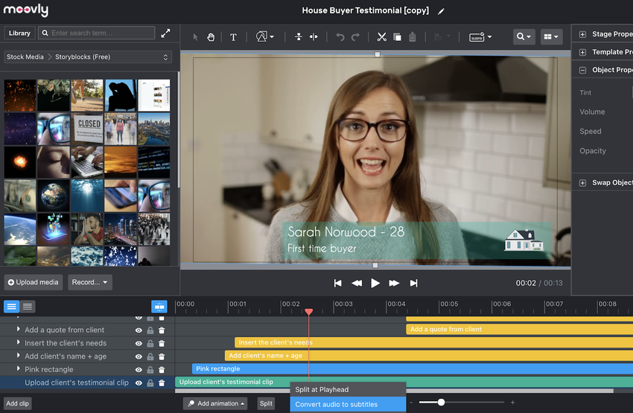Click the Upload media button
633x413 pixels.
[34, 282]
